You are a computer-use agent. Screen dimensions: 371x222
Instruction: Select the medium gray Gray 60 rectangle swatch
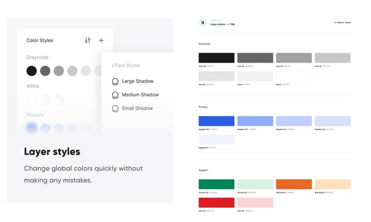point(294,58)
